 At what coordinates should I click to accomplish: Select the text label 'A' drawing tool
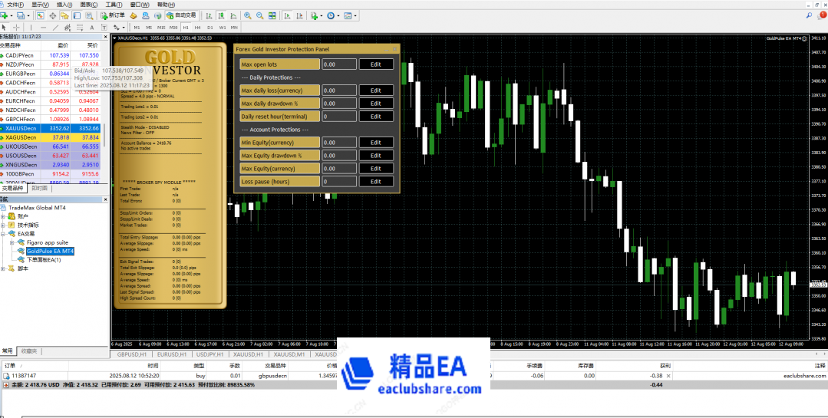pyautogui.click(x=91, y=27)
